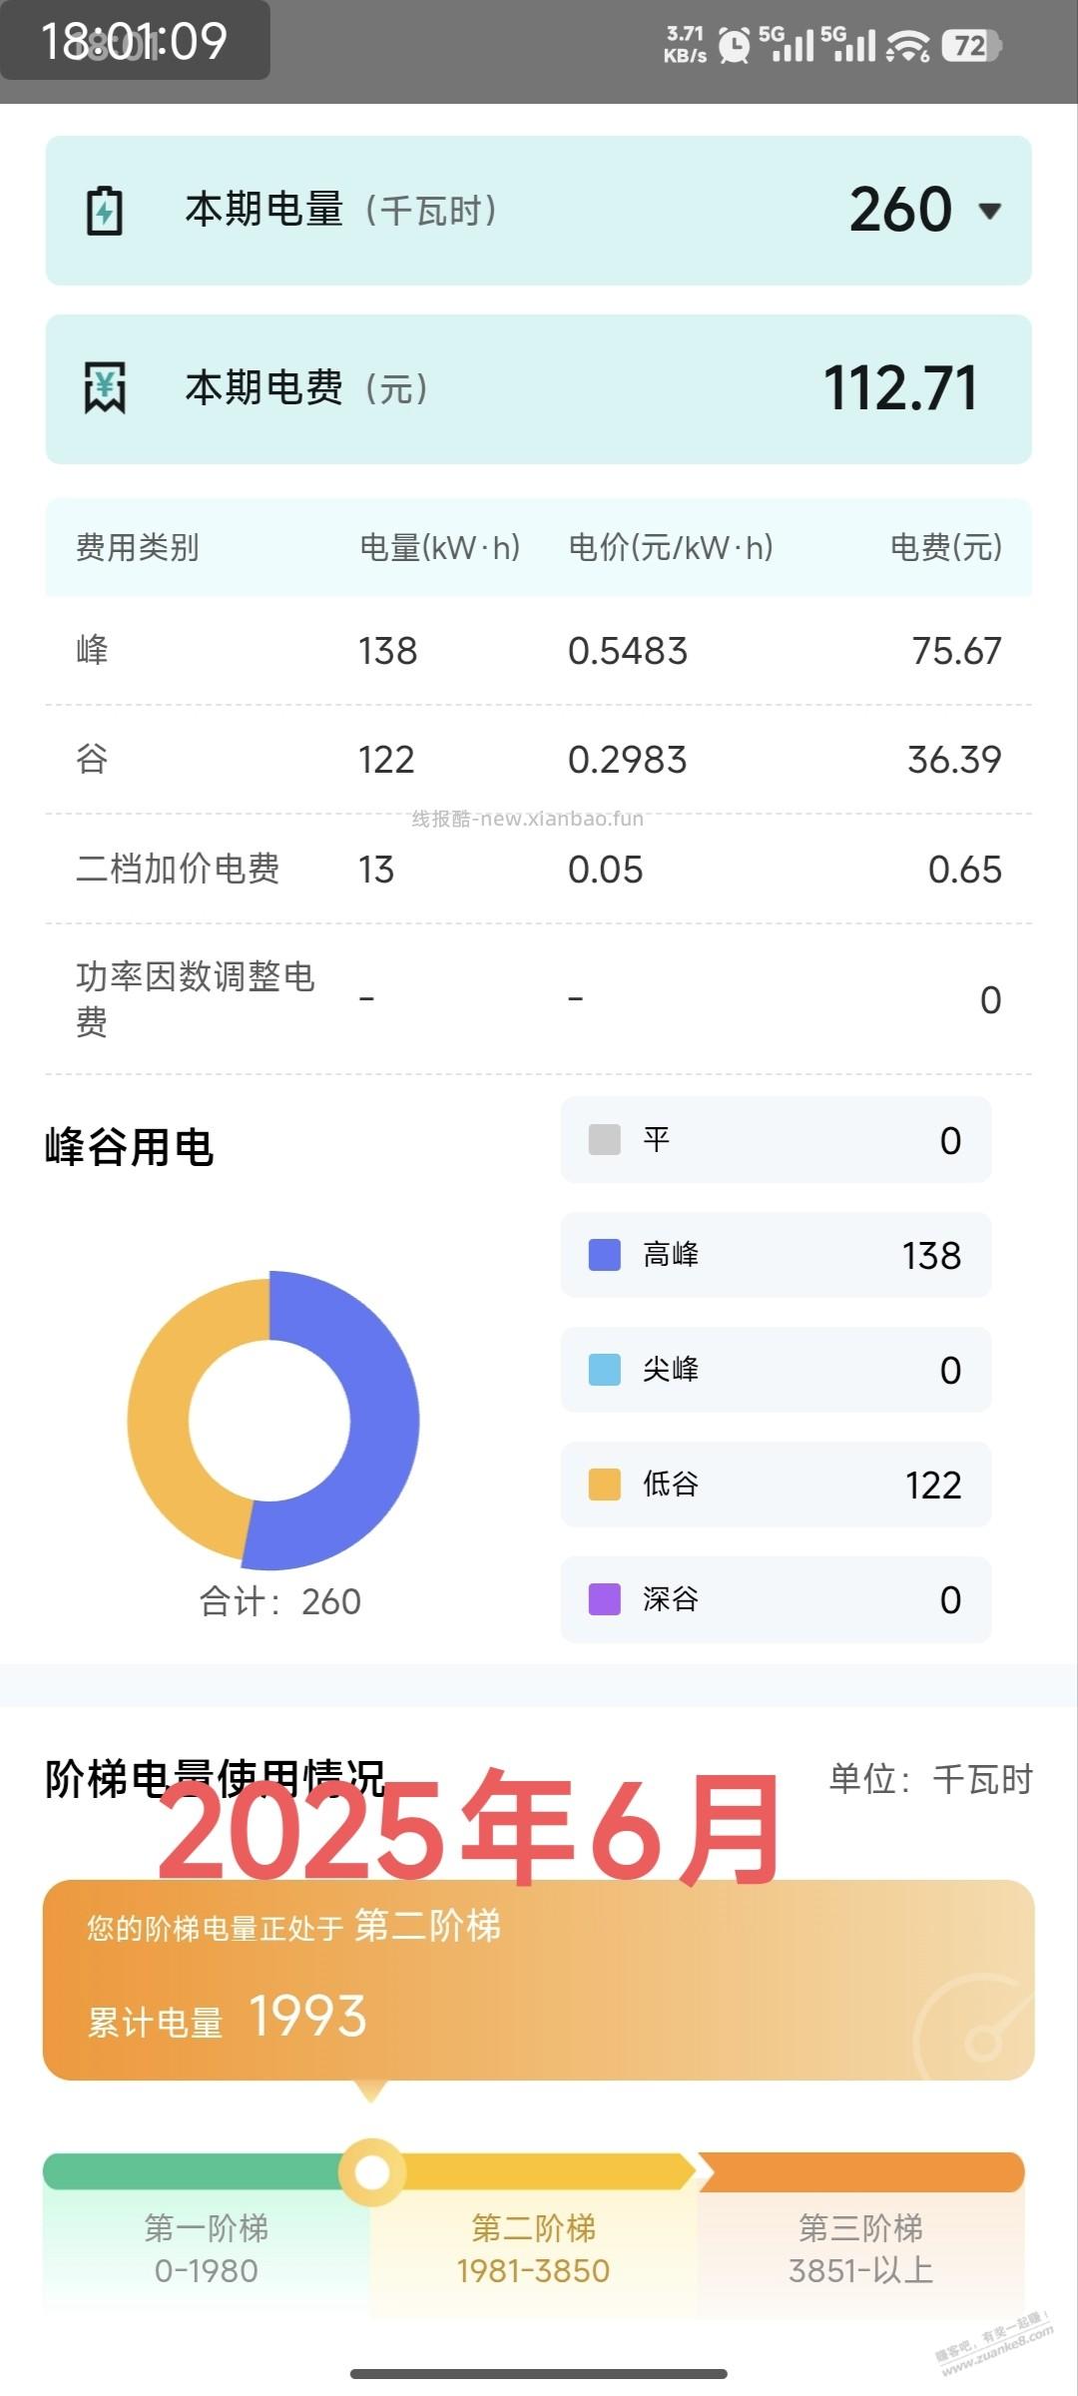Select peak price 0.5483 cell
Viewport: 1078px width, 2396px height.
coord(628,651)
